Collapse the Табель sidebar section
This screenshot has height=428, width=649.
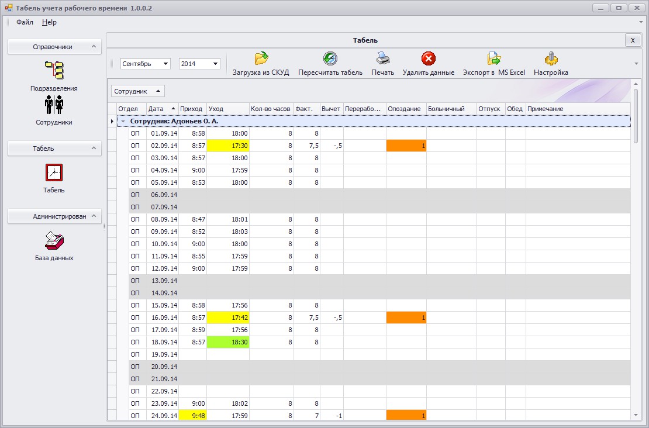pos(94,148)
